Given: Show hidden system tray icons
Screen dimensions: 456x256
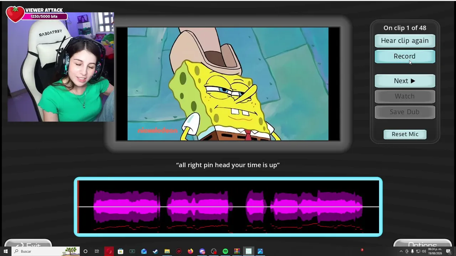Looking at the screenshot, I should (401, 251).
